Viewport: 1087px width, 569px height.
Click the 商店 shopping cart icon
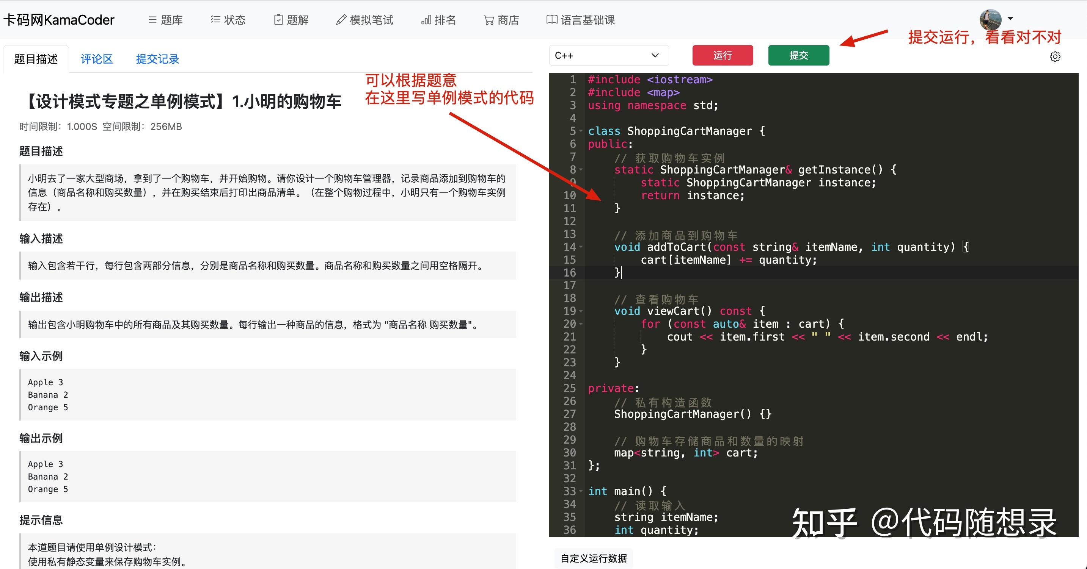click(x=489, y=20)
